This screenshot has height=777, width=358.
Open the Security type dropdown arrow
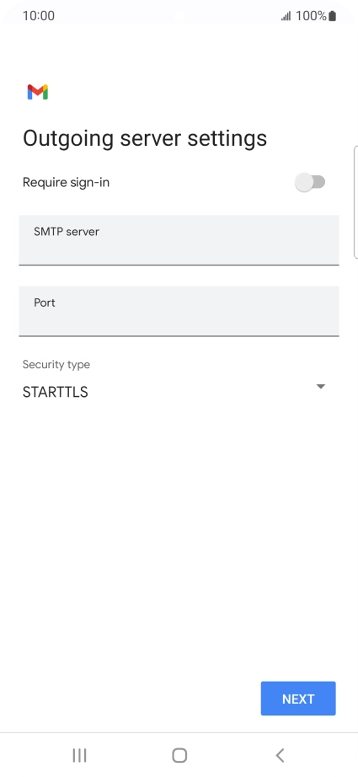click(320, 387)
